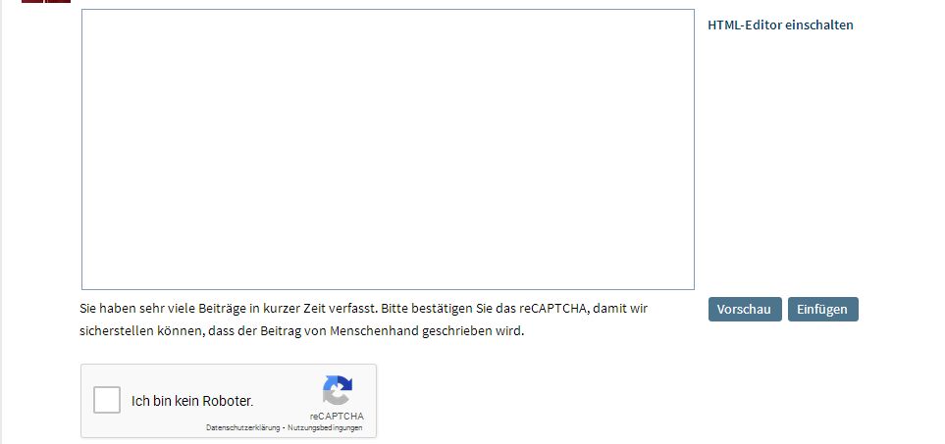Open the Nutzungsbedingungen link in reCAPTCHA
Screen dimensions: 945x444
[x=325, y=427]
